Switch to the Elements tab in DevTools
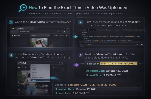Screen dimensions: 151x99 (x=91, y=30)
